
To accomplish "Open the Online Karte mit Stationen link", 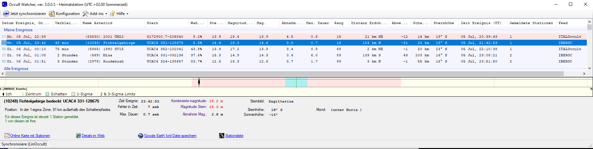I will 30,136.
